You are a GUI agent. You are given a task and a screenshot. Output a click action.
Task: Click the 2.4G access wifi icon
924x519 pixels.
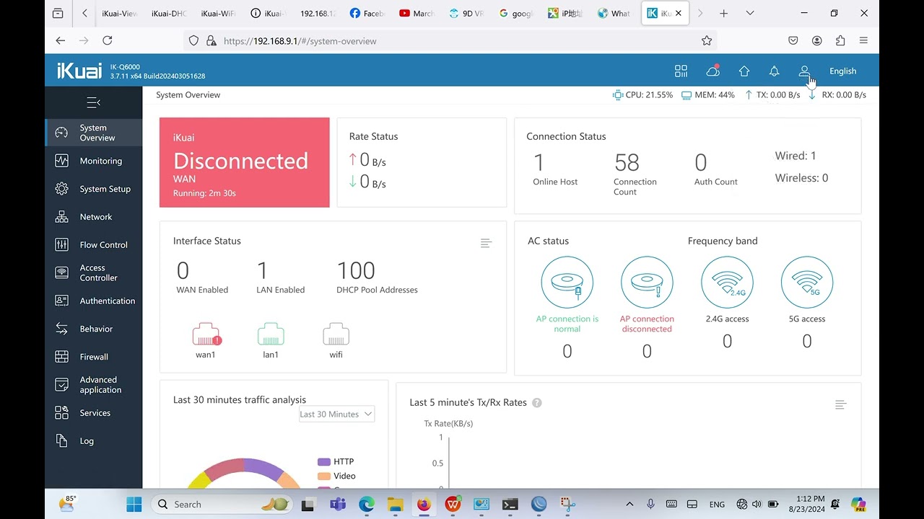727,282
